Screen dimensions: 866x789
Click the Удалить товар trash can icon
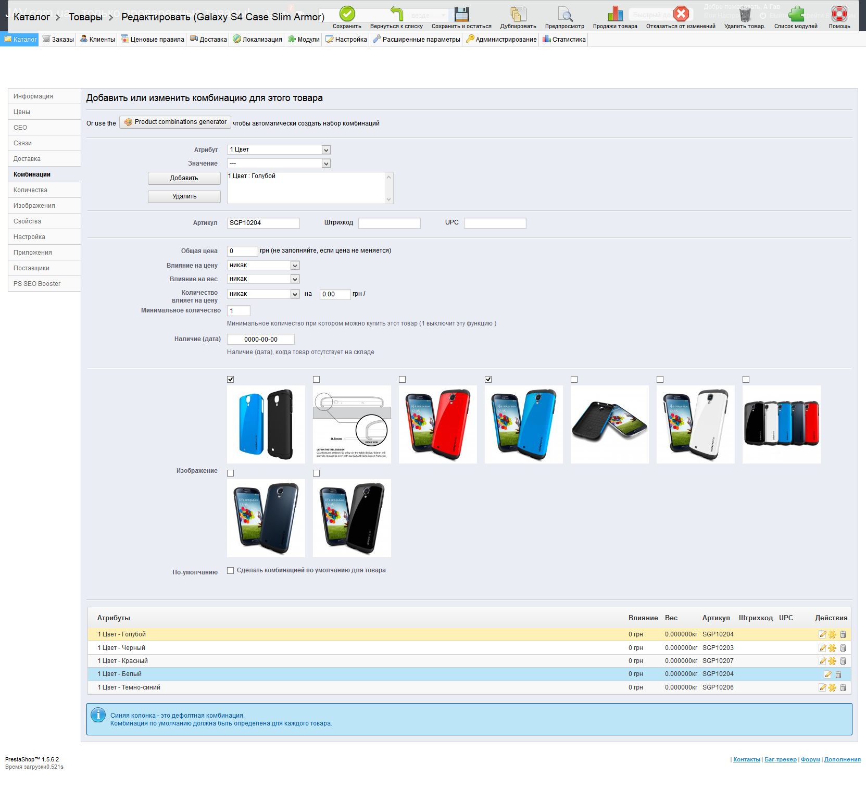point(745,14)
